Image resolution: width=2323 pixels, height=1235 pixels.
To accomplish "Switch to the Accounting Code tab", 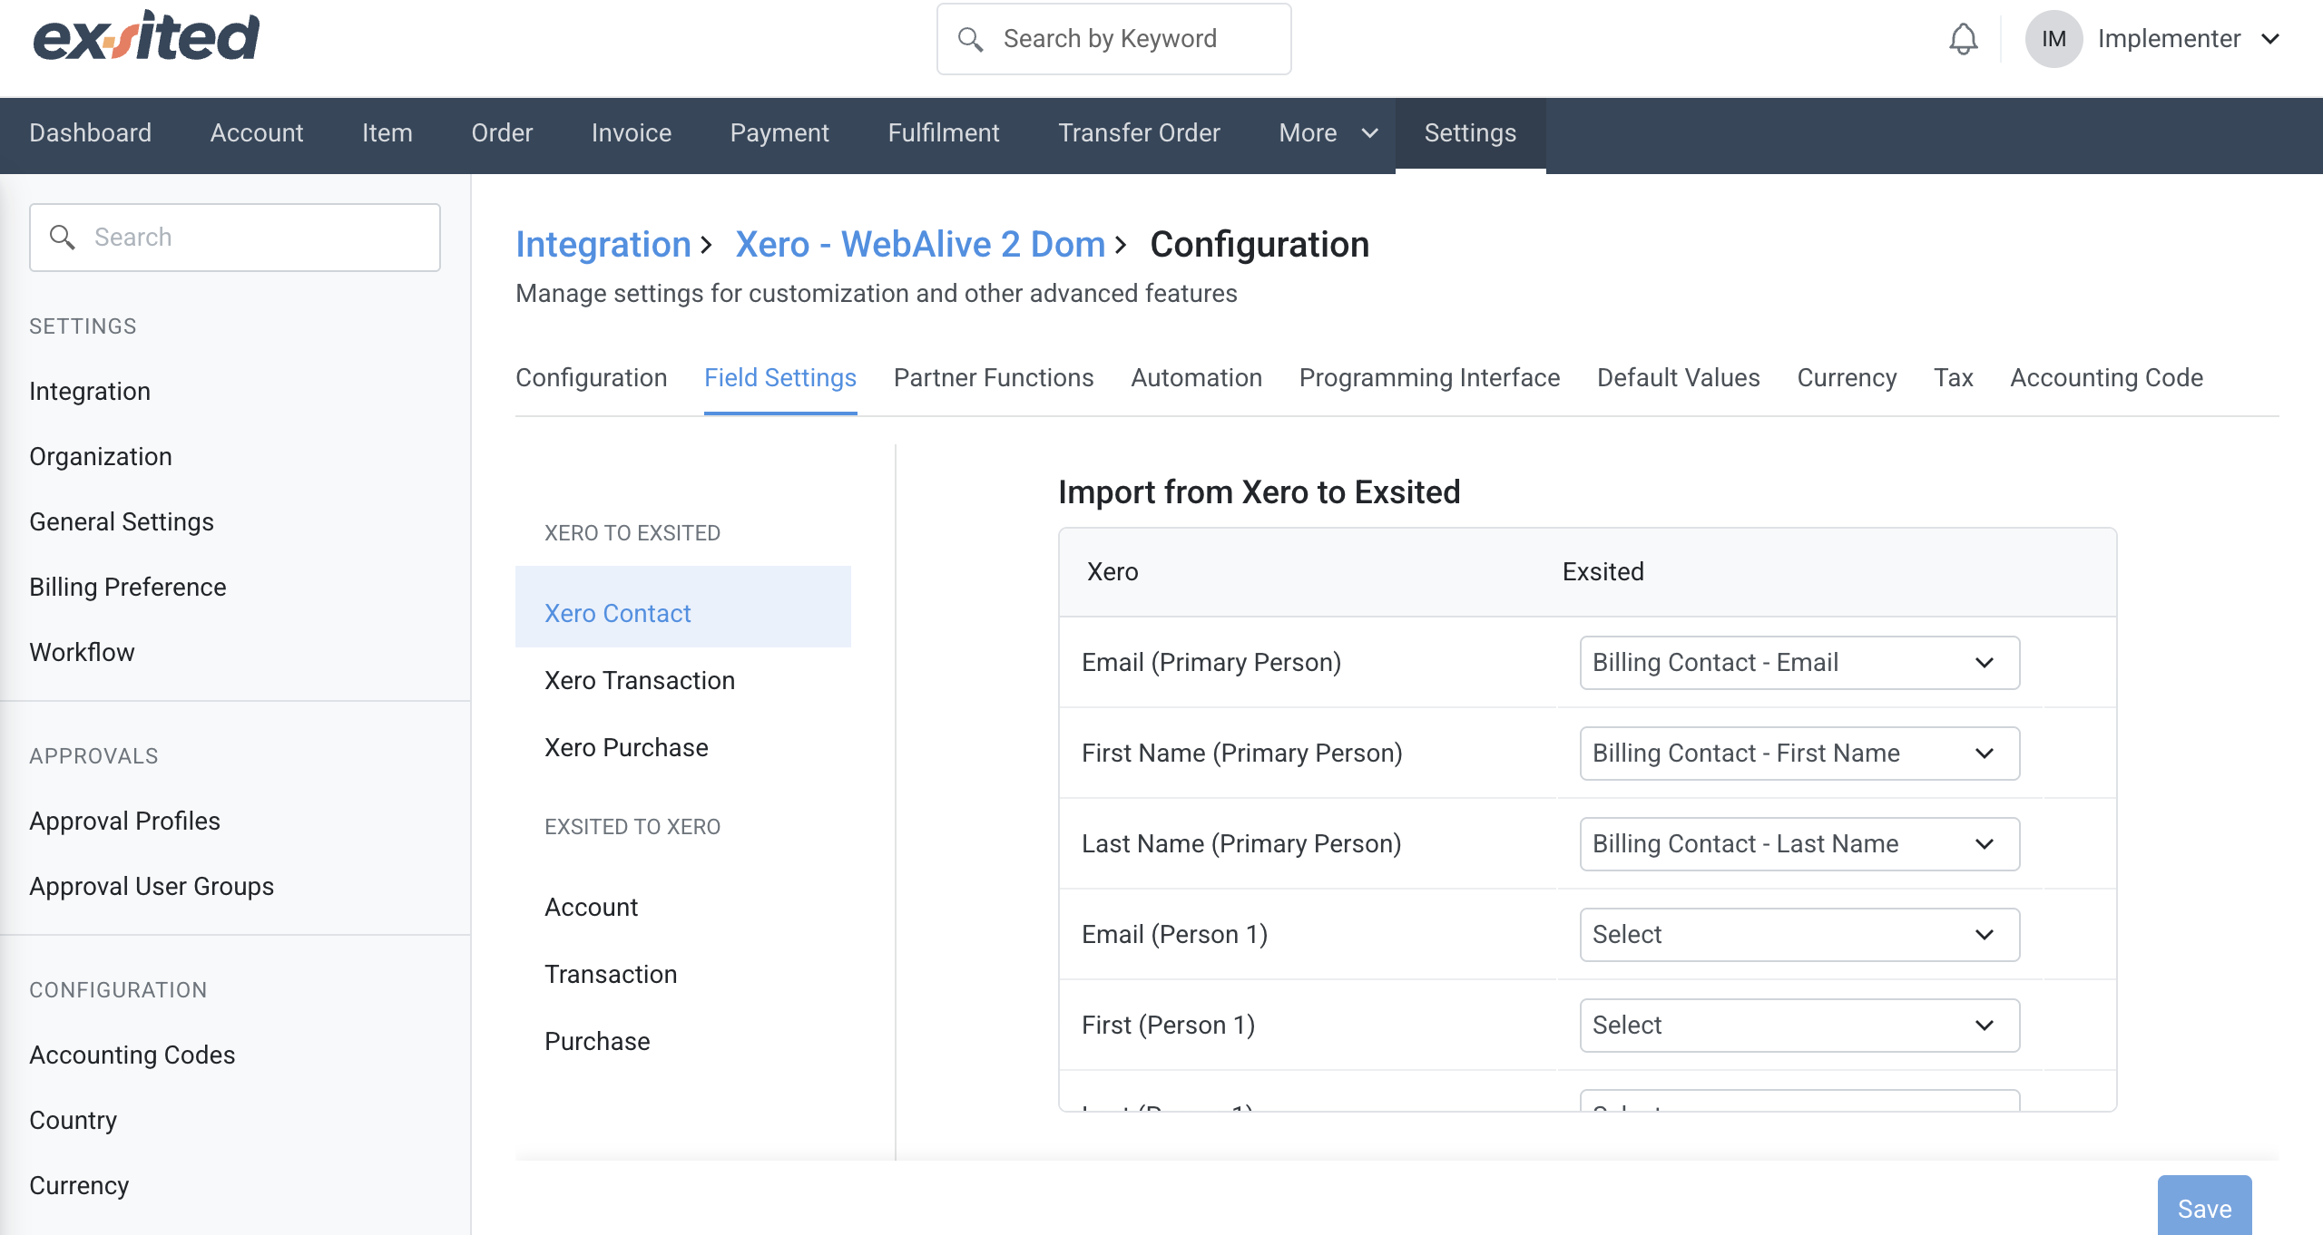I will pyautogui.click(x=2106, y=378).
